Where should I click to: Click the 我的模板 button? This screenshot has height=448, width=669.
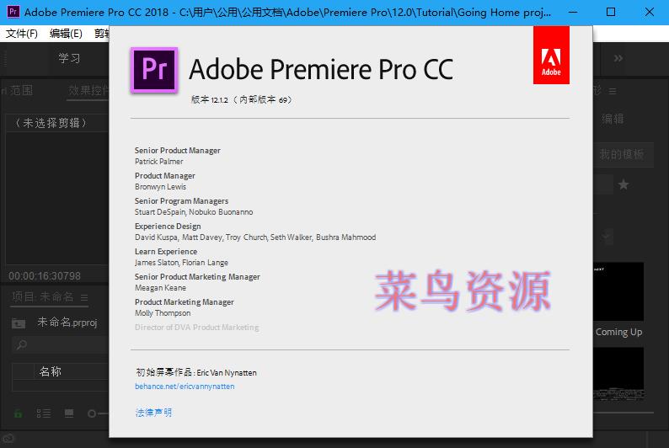tap(622, 154)
